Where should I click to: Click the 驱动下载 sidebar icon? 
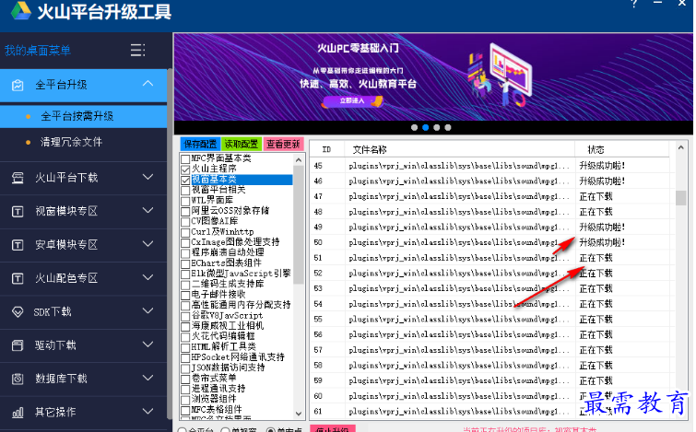coord(18,345)
